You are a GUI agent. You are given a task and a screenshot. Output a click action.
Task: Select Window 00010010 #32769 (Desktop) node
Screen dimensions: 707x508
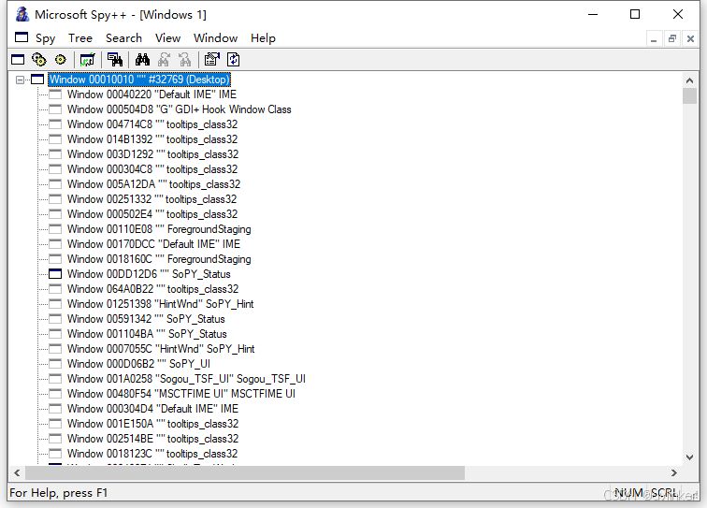[x=139, y=80]
